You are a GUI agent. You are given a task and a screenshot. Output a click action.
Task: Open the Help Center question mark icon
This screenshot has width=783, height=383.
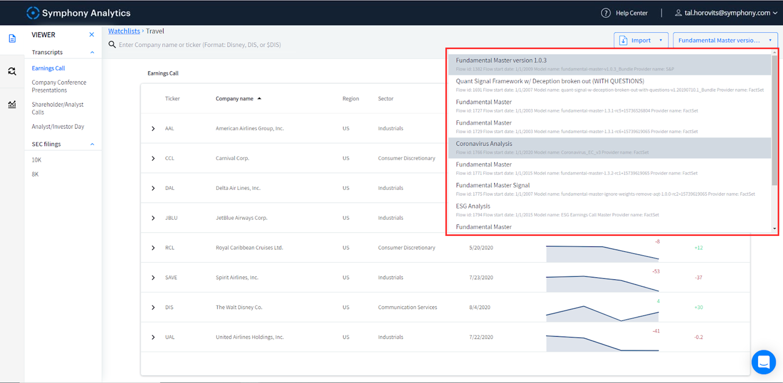coord(605,13)
